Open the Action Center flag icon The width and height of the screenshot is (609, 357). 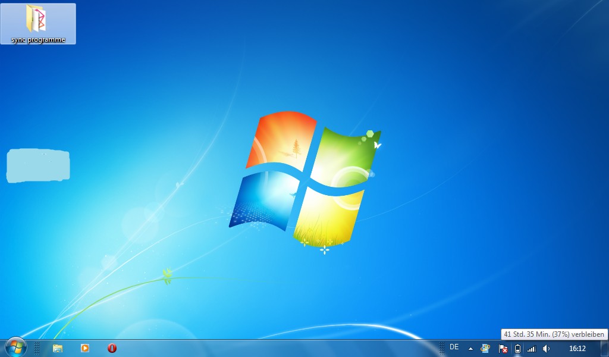(x=503, y=349)
